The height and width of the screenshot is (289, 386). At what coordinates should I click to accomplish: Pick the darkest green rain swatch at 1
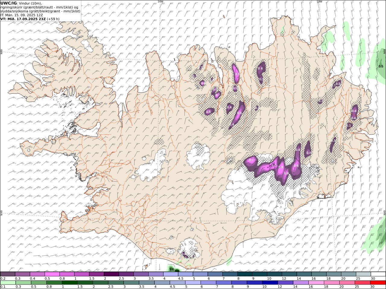pos(70,283)
